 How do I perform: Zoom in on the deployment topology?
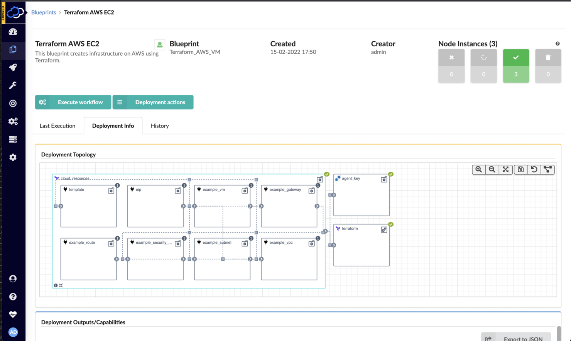click(x=478, y=169)
